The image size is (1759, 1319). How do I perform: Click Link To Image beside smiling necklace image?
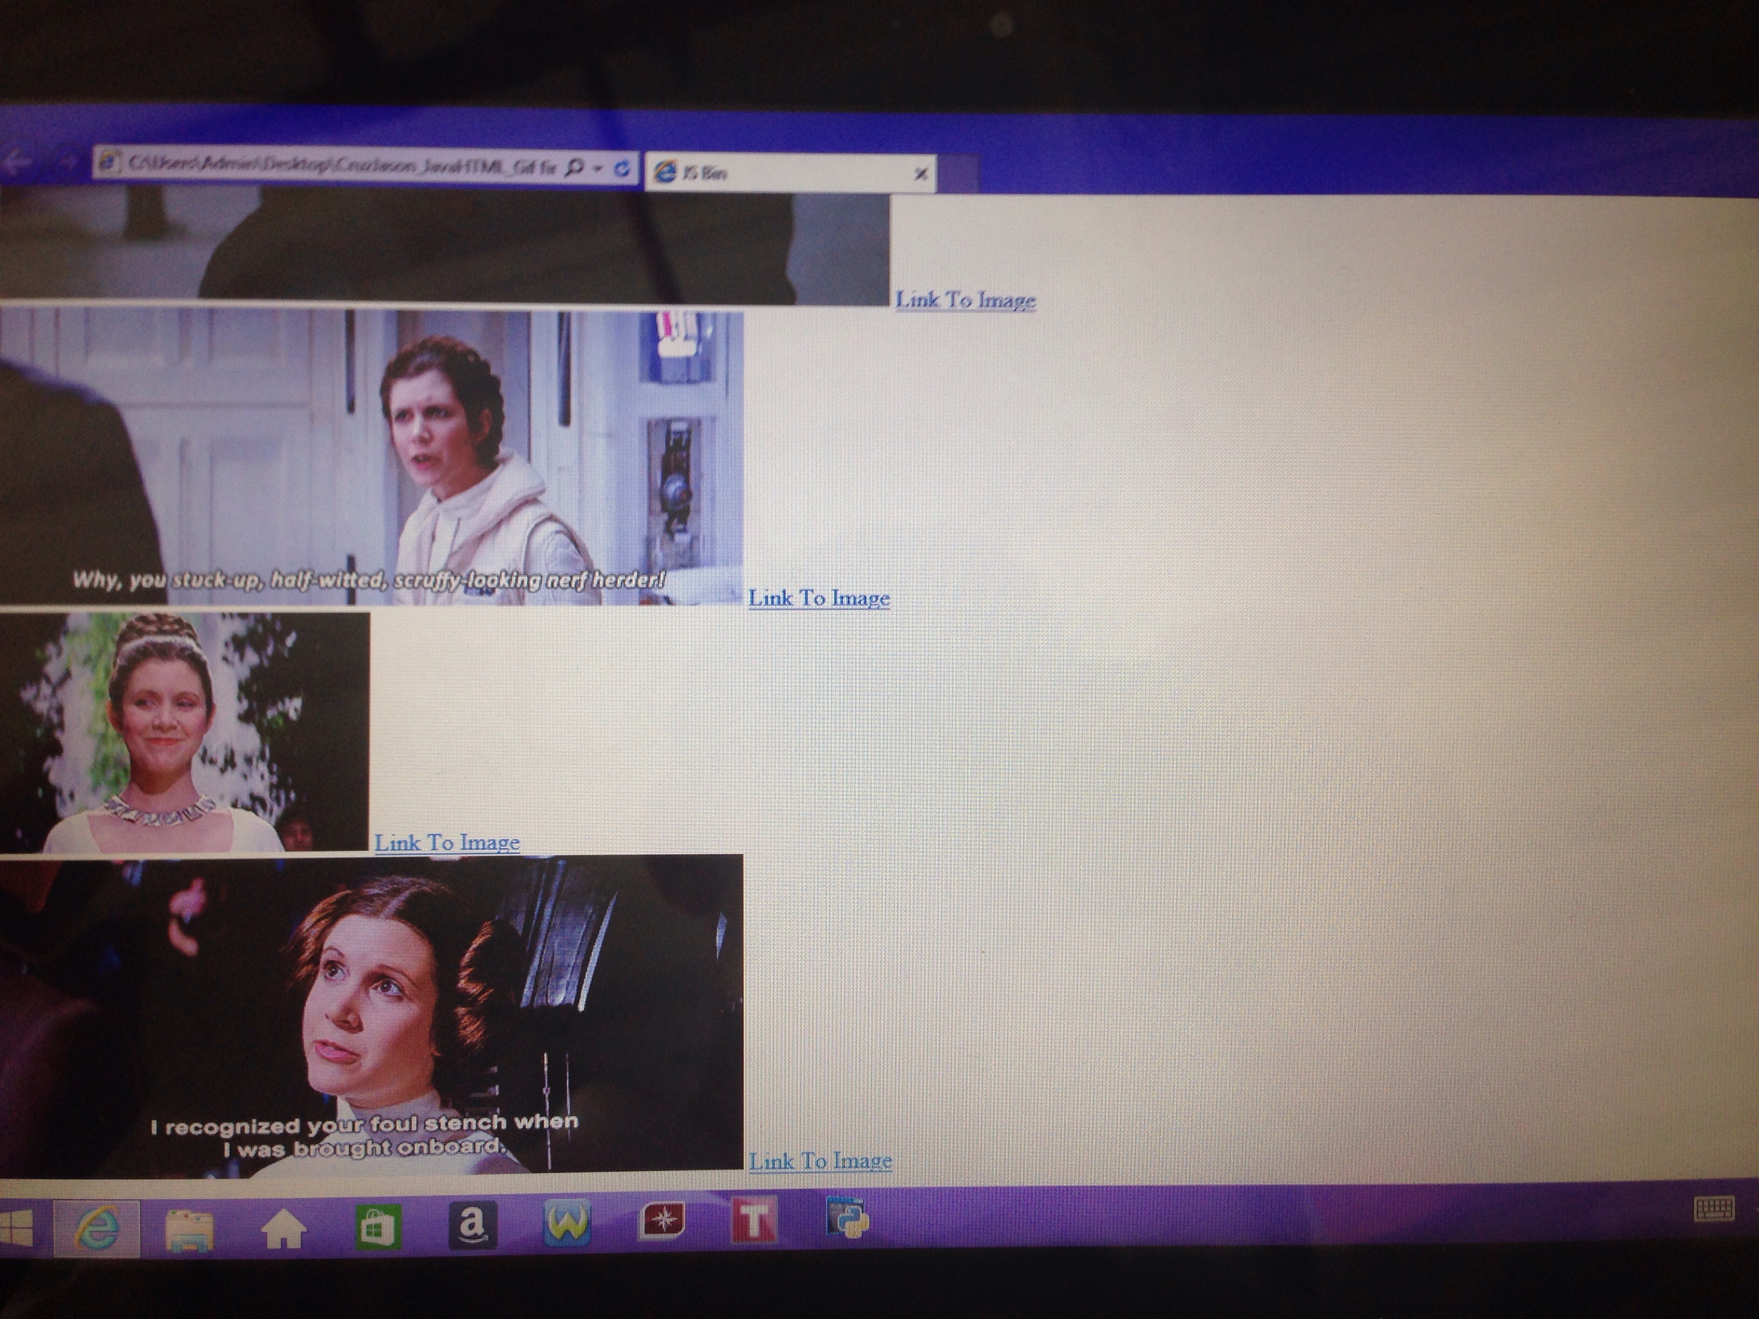click(x=447, y=842)
